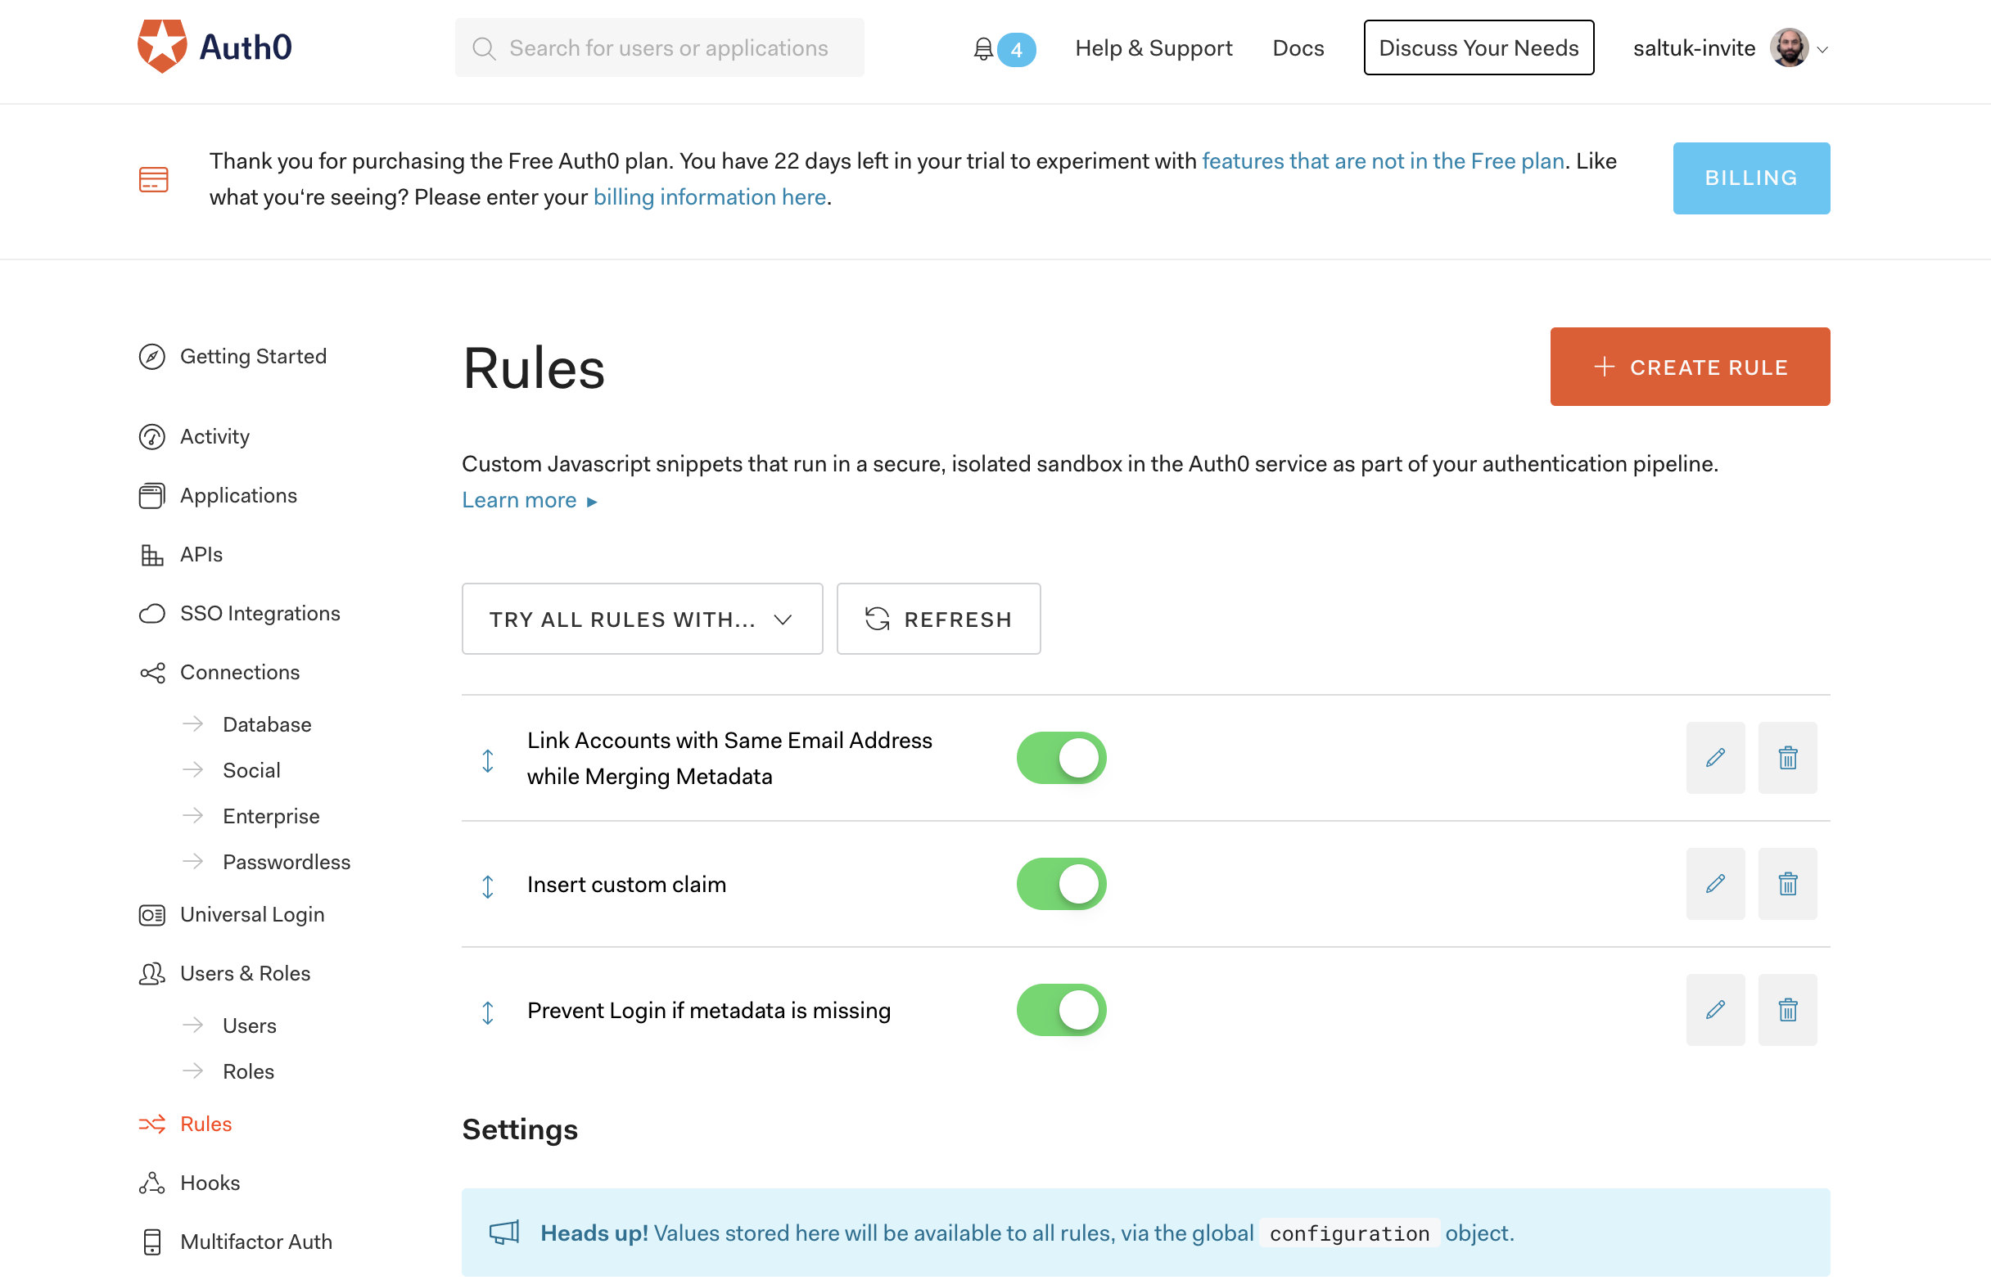
Task: Click the Activity gauge icon
Action: click(152, 436)
